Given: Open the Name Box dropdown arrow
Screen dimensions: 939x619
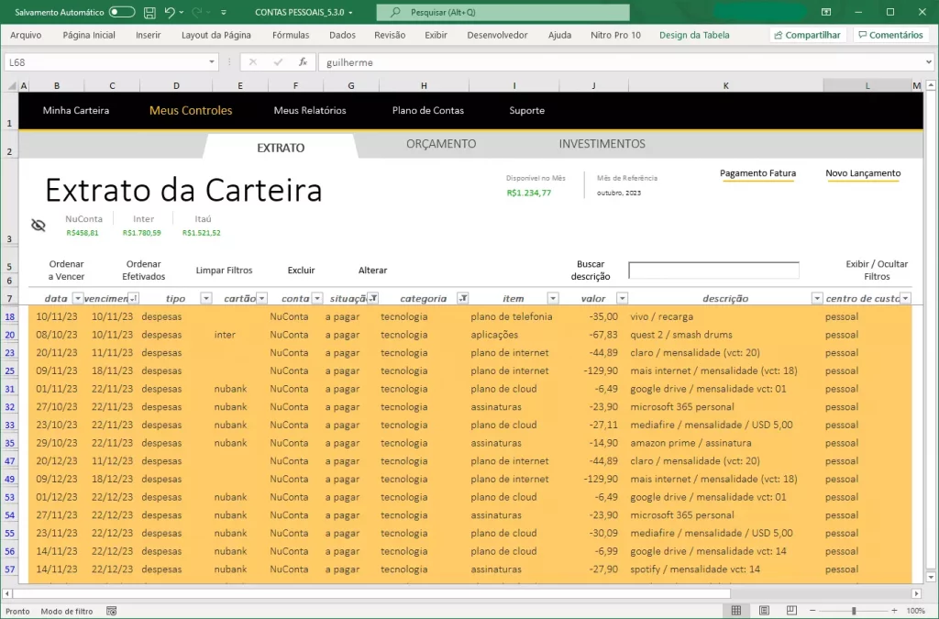Looking at the screenshot, I should pyautogui.click(x=210, y=62).
